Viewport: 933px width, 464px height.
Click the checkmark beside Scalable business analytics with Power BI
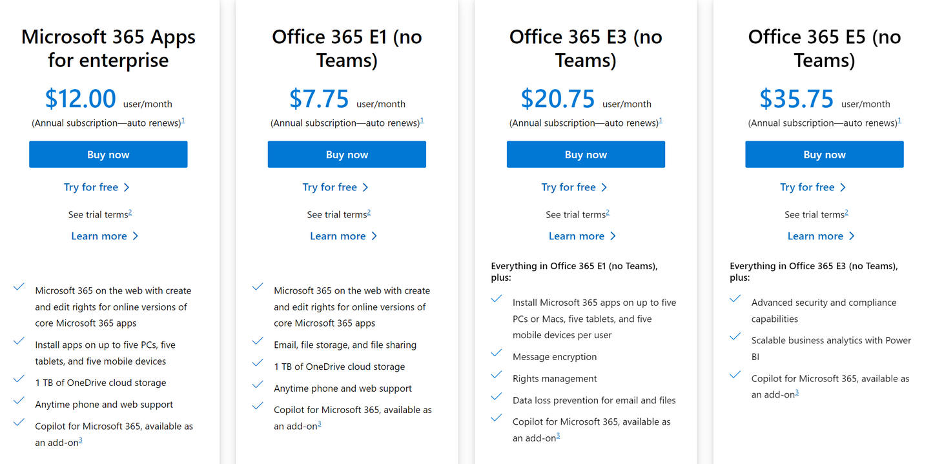point(735,336)
